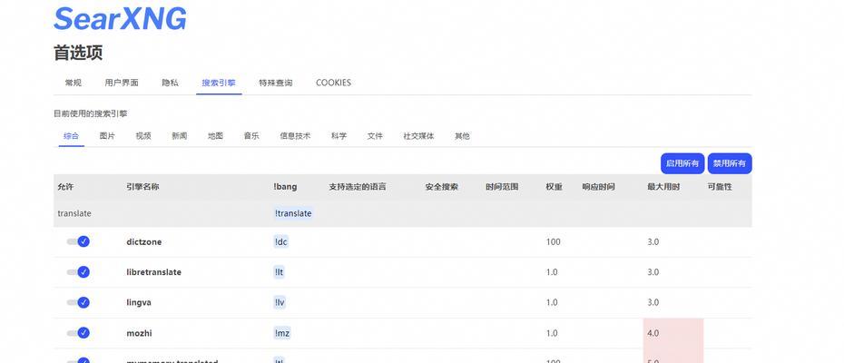Click the !lt bang tag

click(279, 272)
